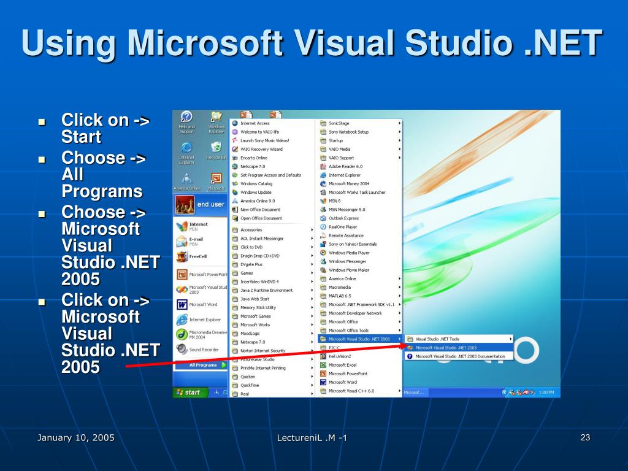Select Encarta Online menu entry
Screen dimensions: 628x471
click(272, 158)
